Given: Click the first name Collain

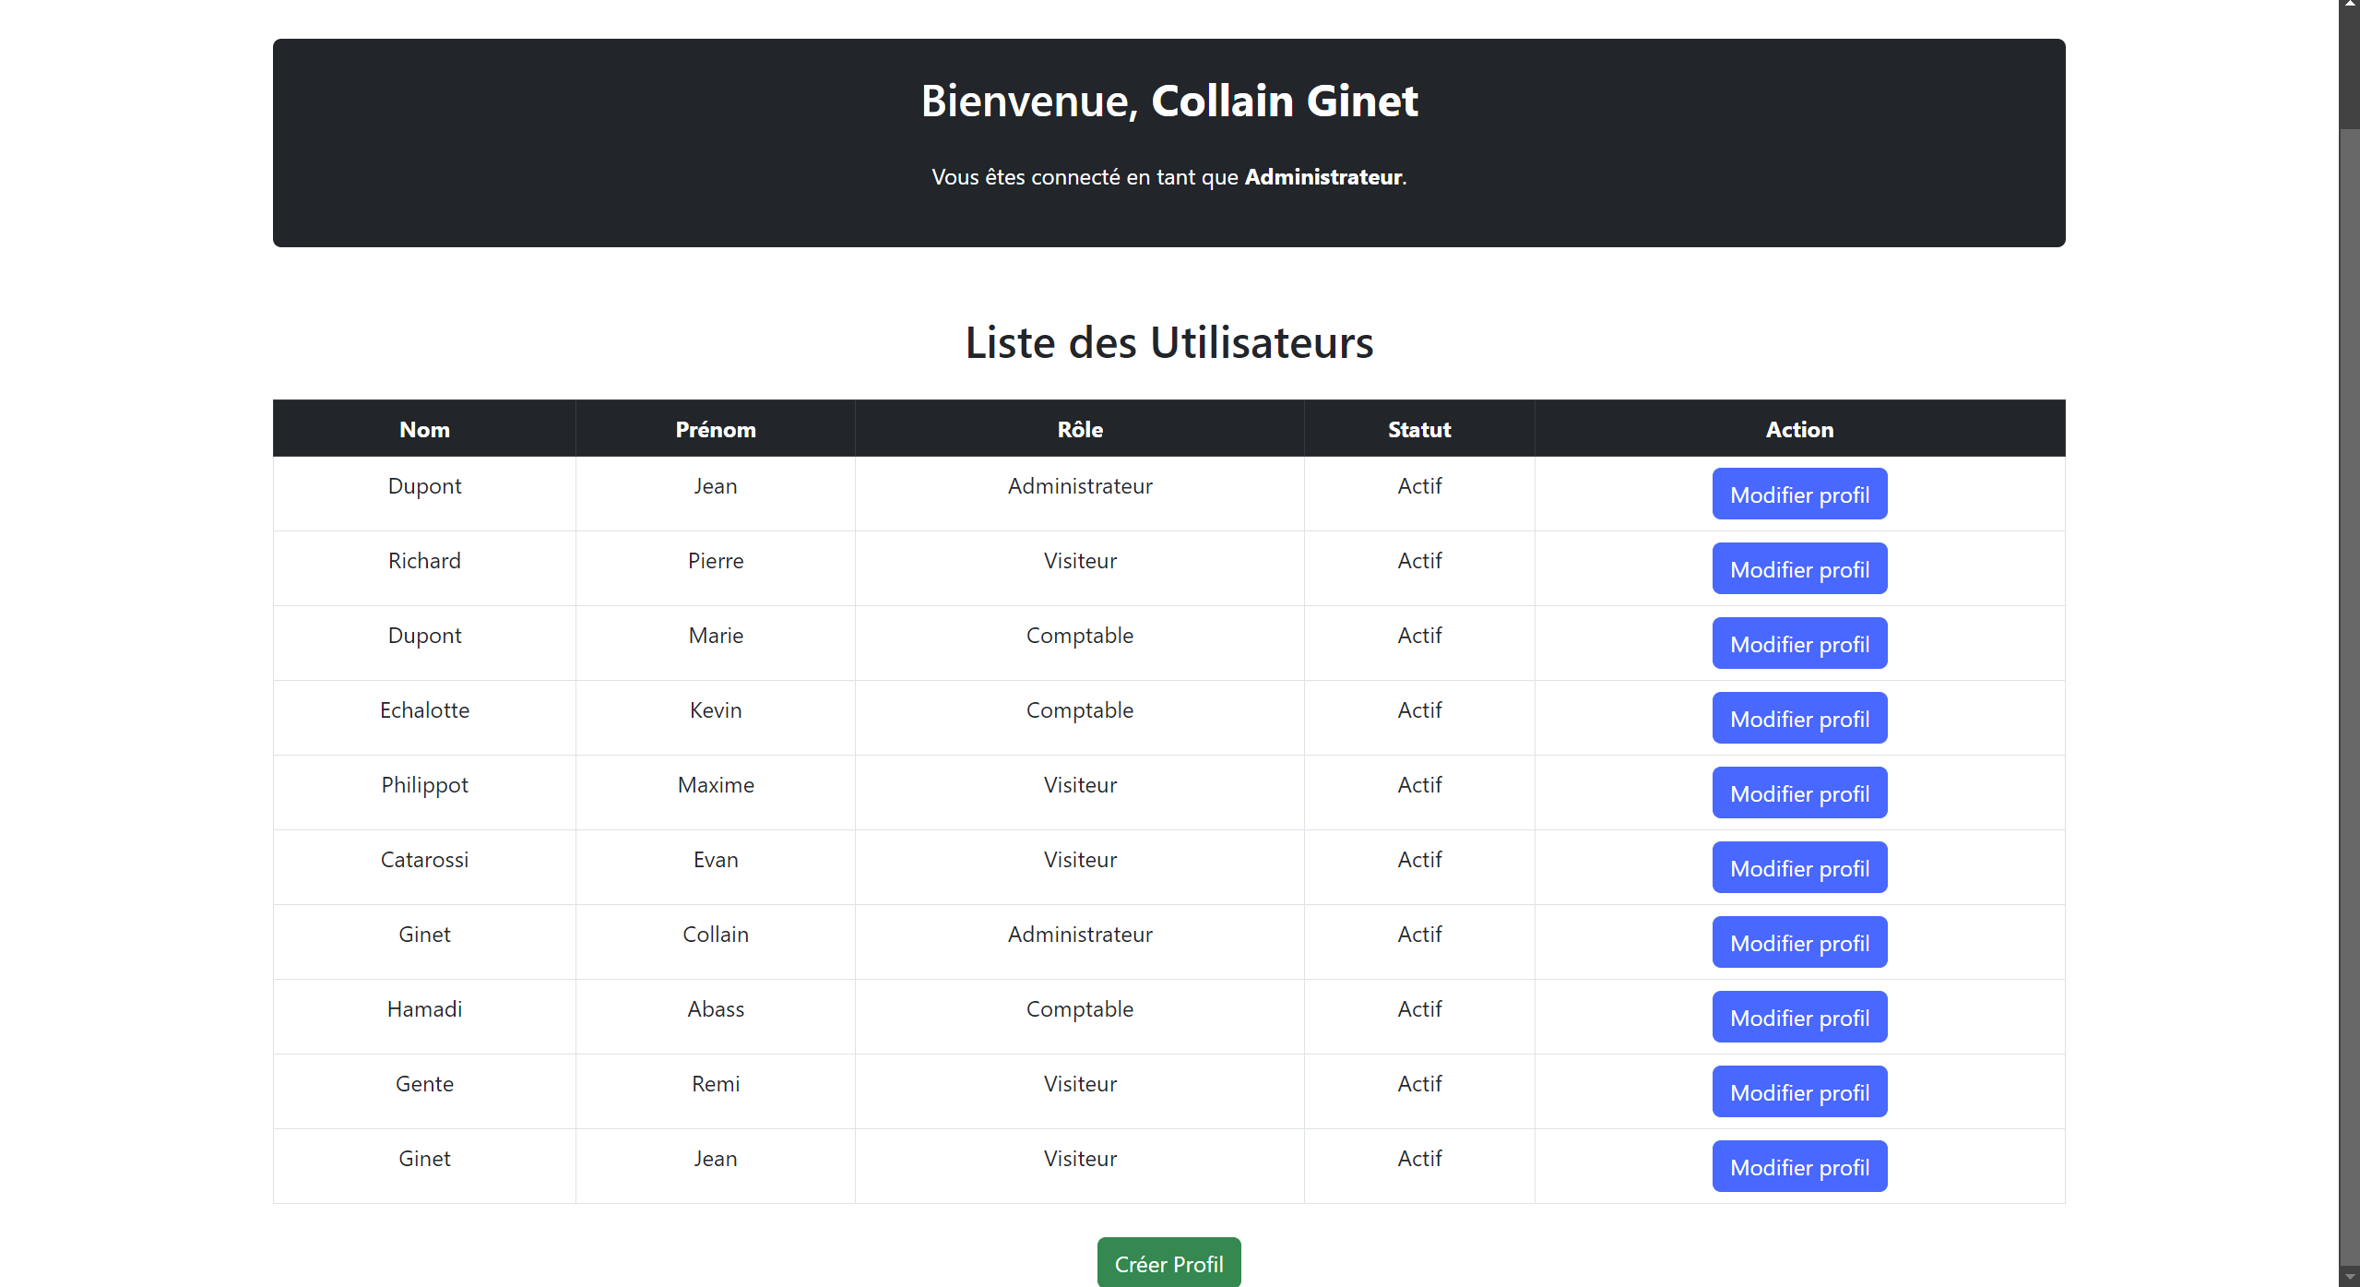Looking at the screenshot, I should pos(716,935).
